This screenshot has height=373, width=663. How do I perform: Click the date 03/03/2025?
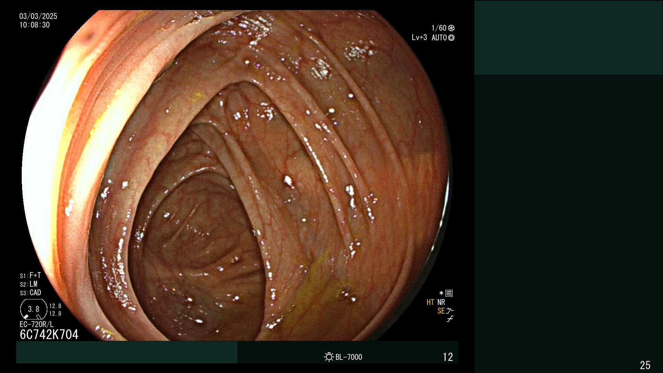pyautogui.click(x=38, y=16)
